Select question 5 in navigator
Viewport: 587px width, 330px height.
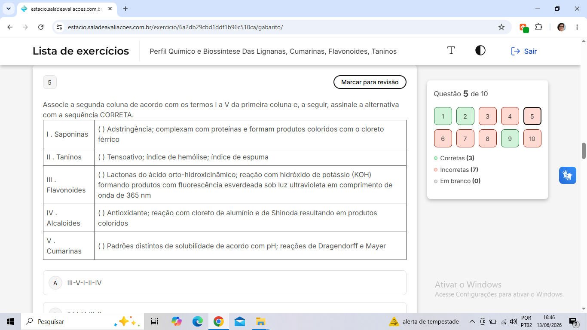pyautogui.click(x=532, y=116)
